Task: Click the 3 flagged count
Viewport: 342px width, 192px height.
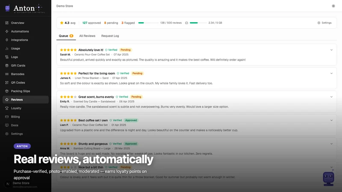Action: (x=128, y=23)
